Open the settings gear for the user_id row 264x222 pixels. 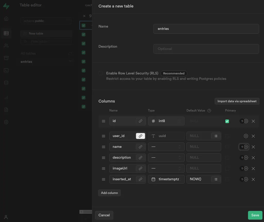pos(246,136)
